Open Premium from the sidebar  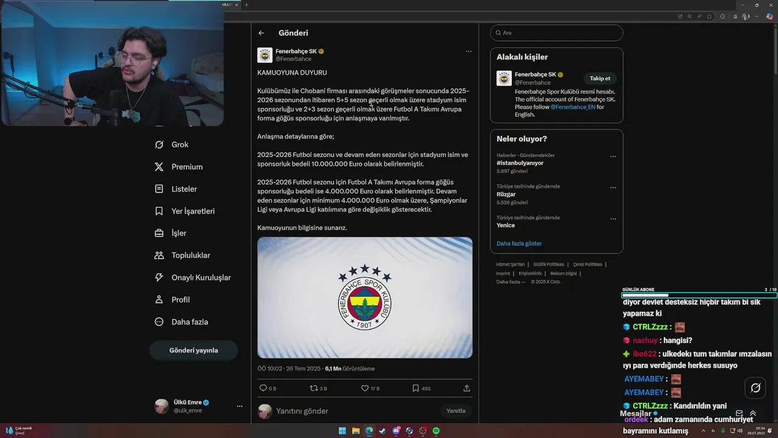tap(179, 167)
